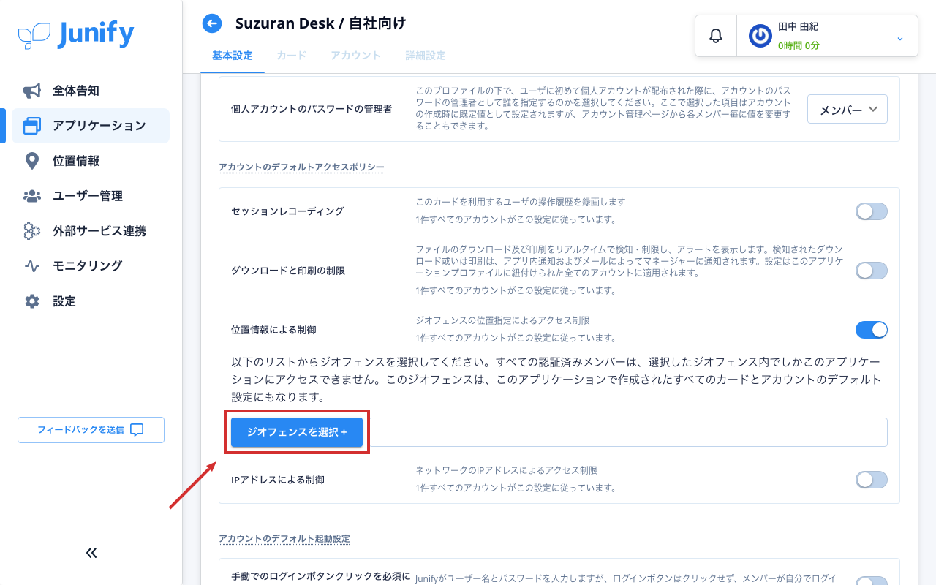Click the ジオフェンスを選択 + button
This screenshot has width=936, height=585.
297,432
